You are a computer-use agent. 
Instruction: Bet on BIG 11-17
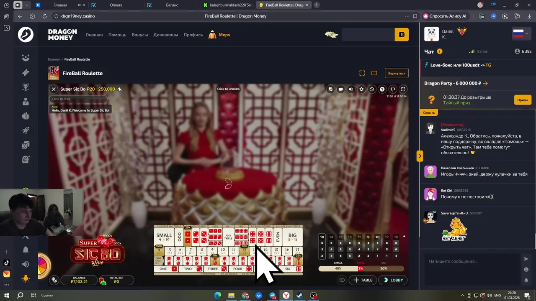[292, 237]
